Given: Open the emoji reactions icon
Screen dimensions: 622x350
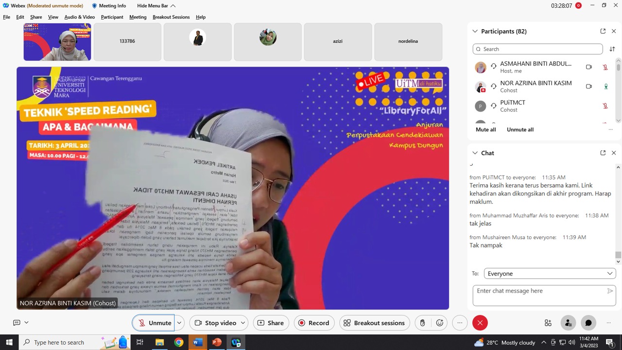Looking at the screenshot, I should 440,323.
